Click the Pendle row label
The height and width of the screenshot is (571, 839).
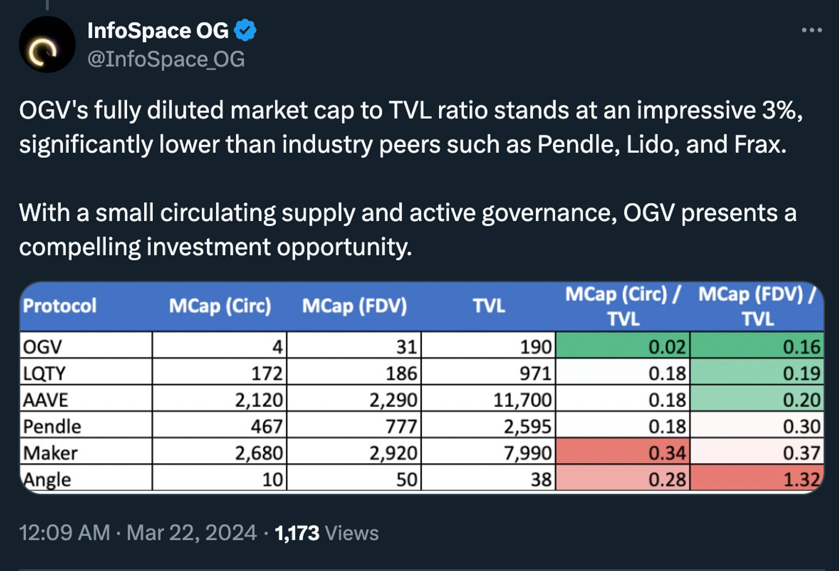(52, 427)
